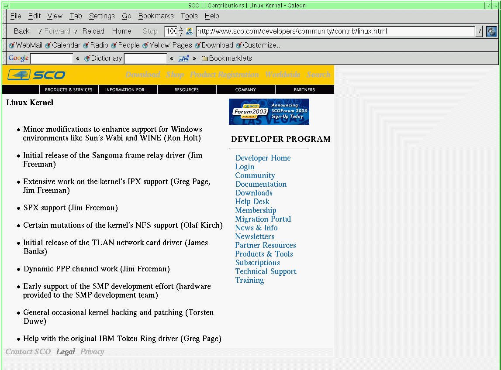Open the File menu
This screenshot has height=370, width=501.
point(16,16)
